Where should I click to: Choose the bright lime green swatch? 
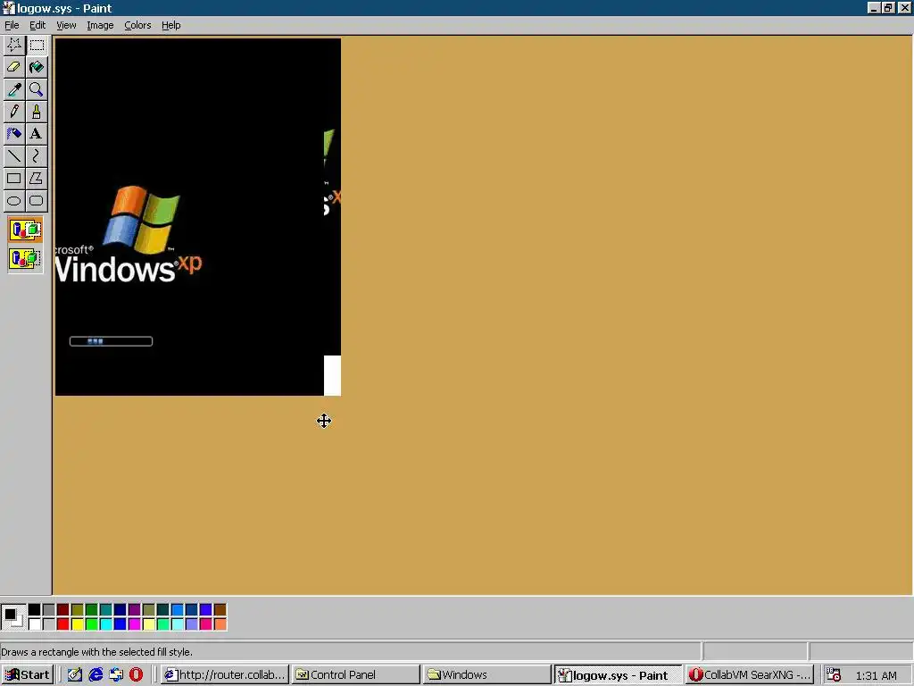coord(92,624)
